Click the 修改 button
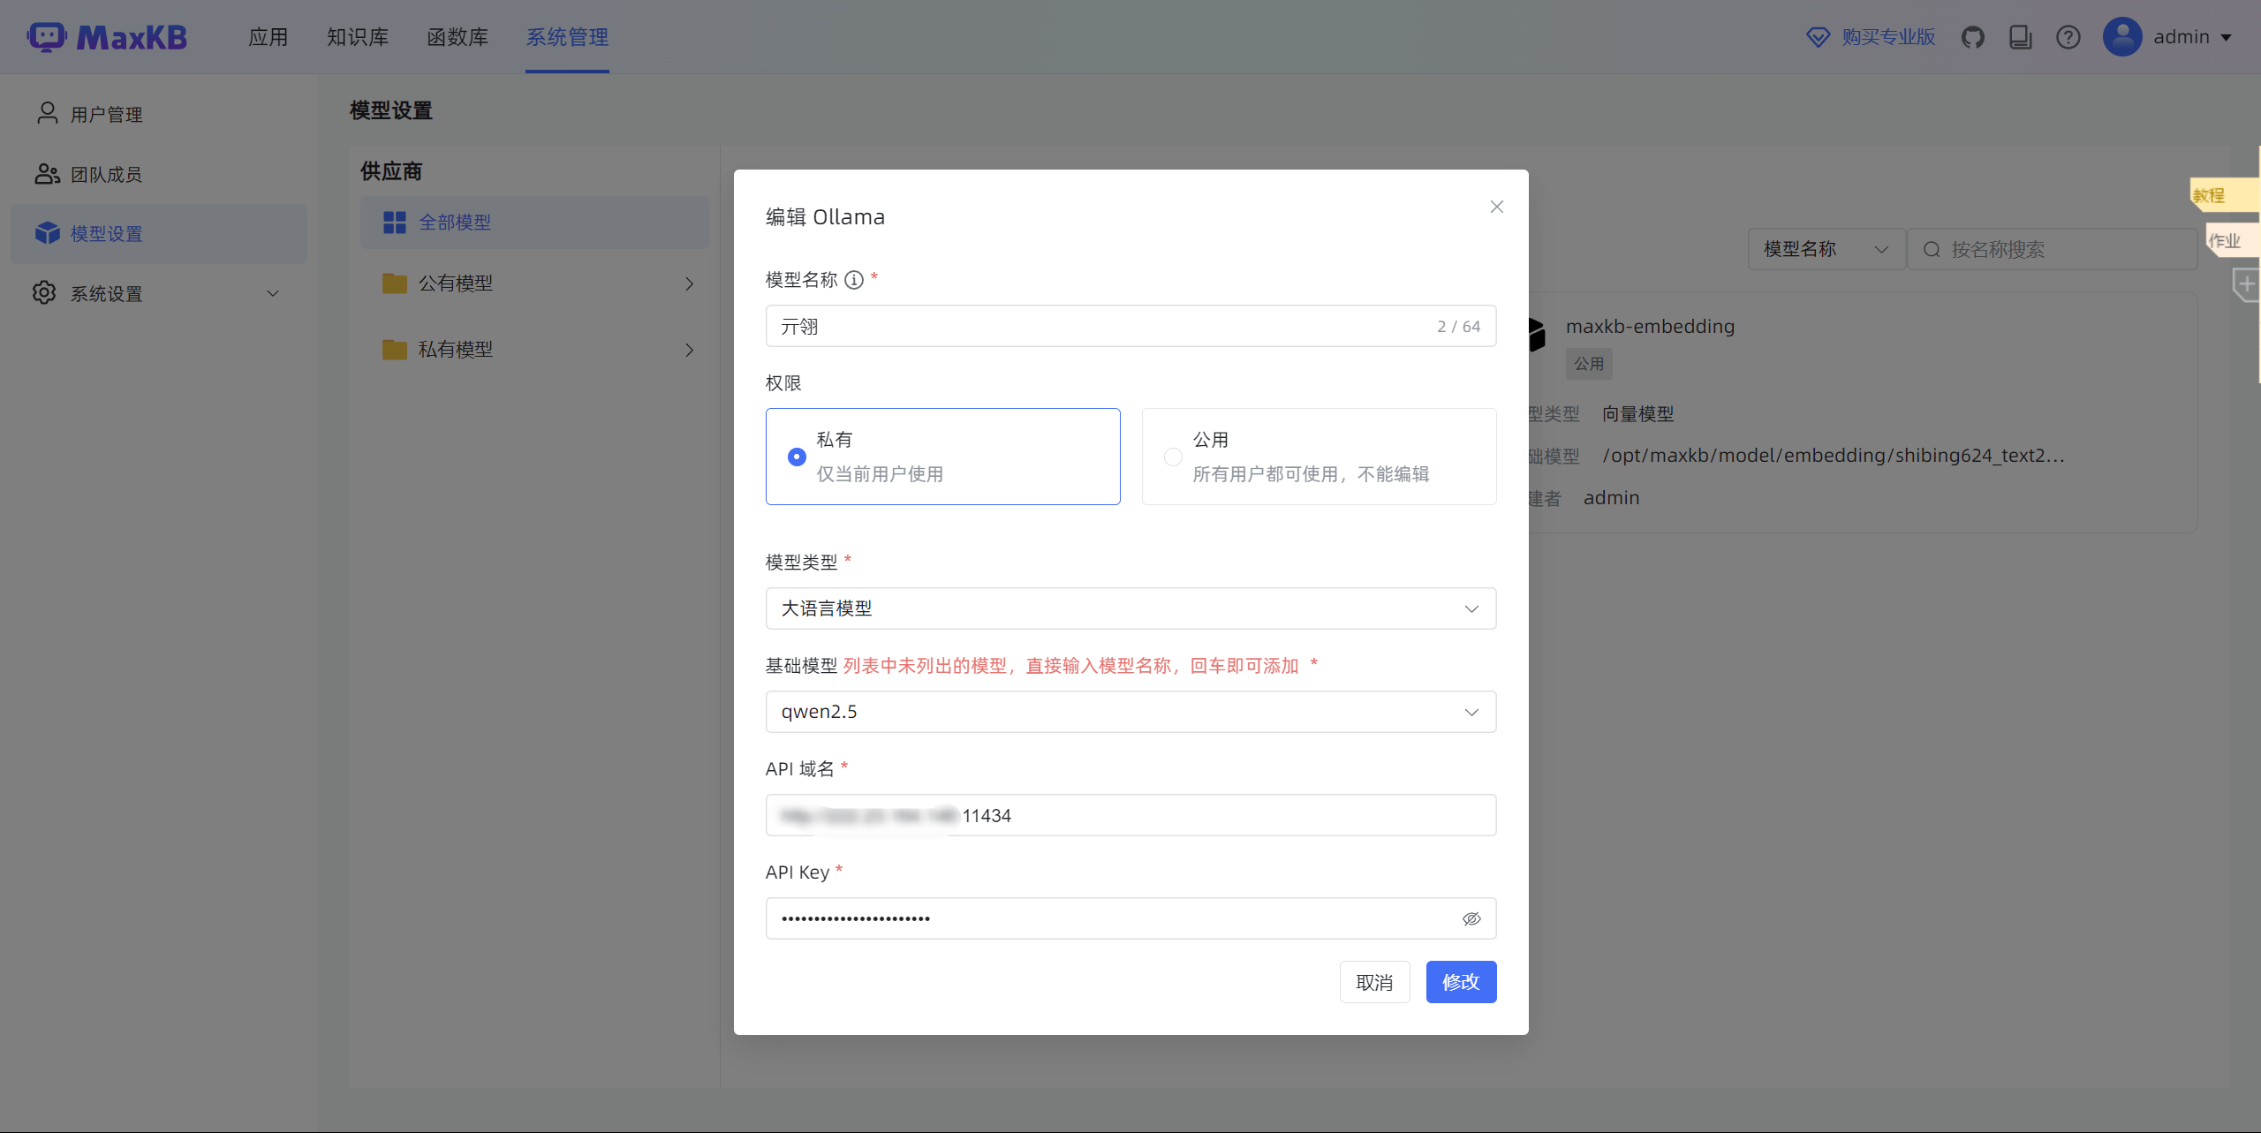Screen dimensions: 2261x1133 point(1461,982)
